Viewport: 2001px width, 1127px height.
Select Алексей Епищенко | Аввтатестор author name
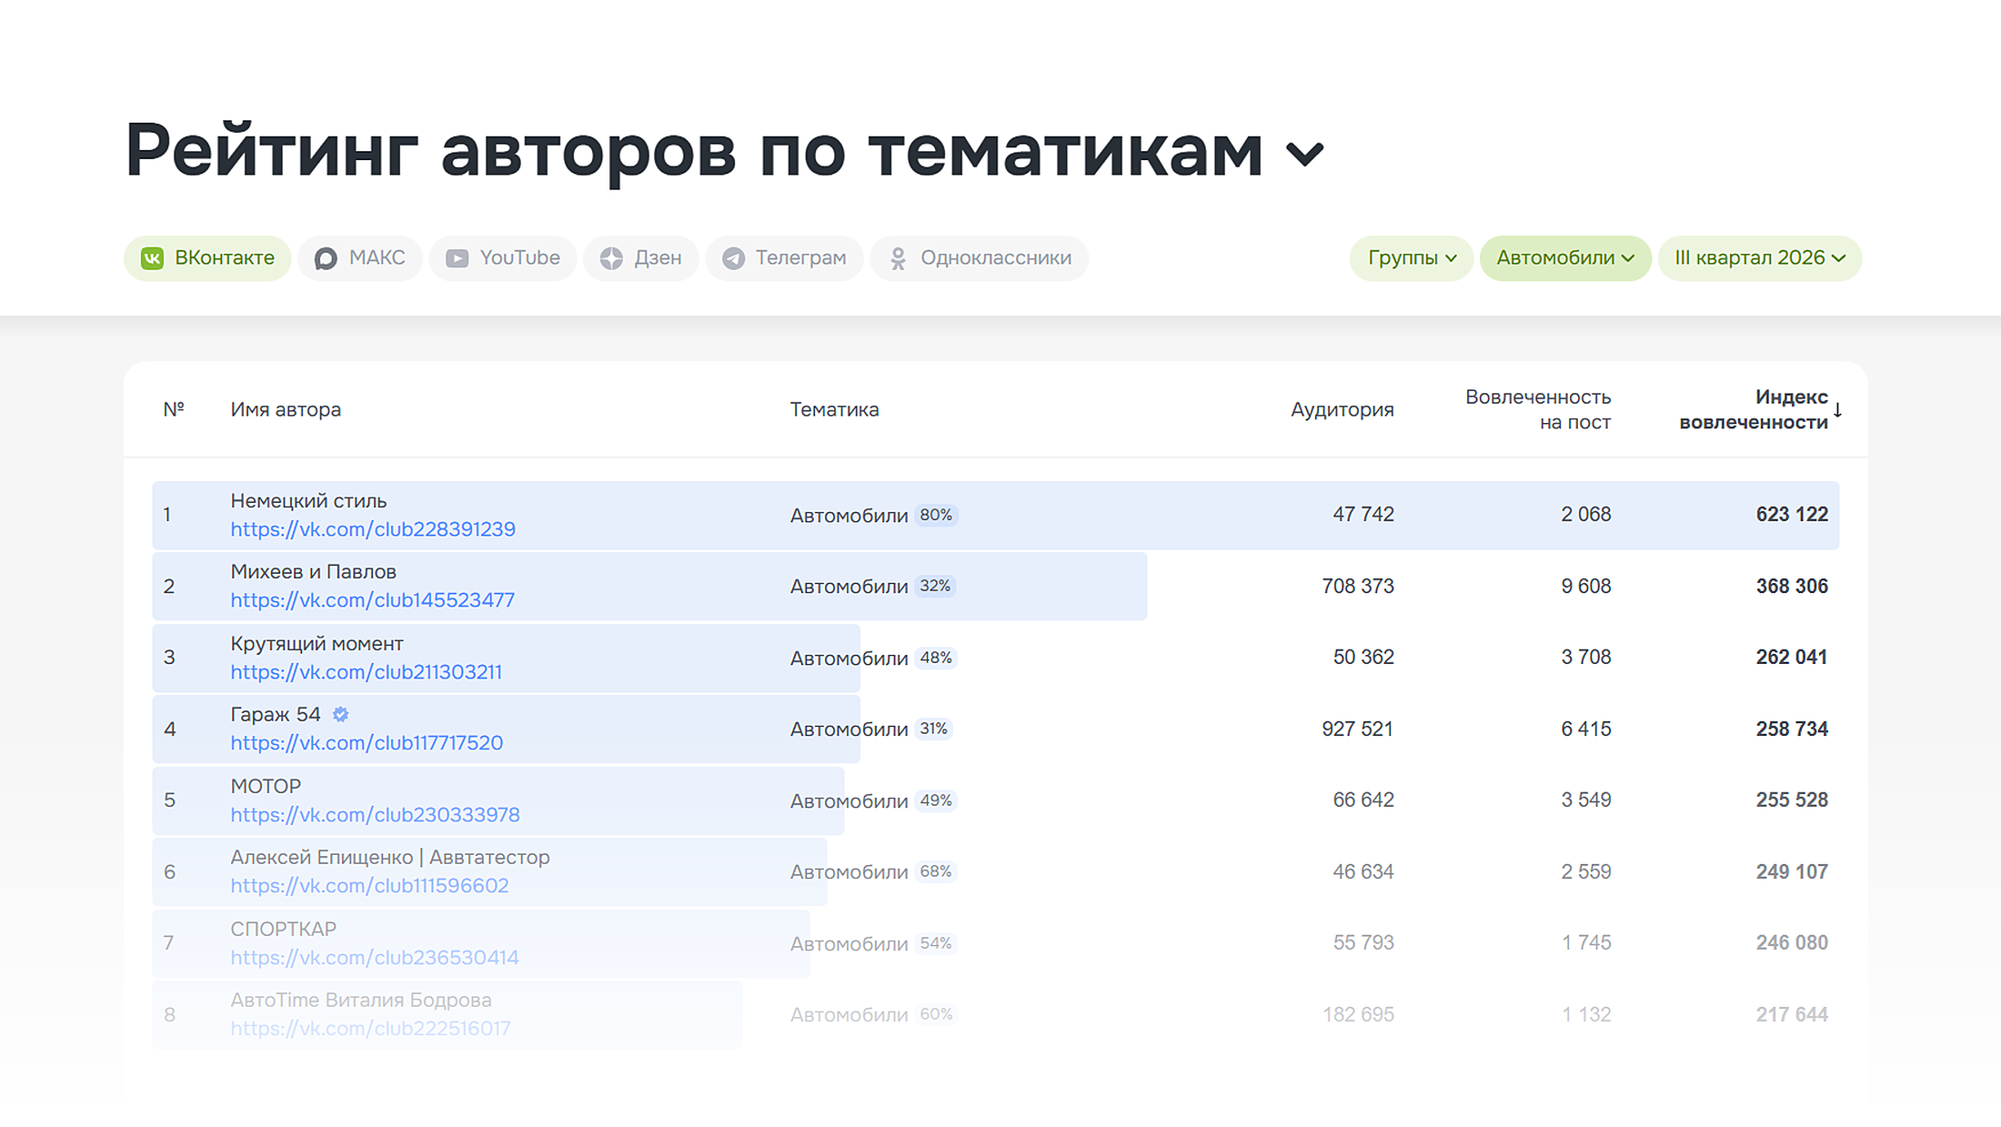pyautogui.click(x=390, y=858)
